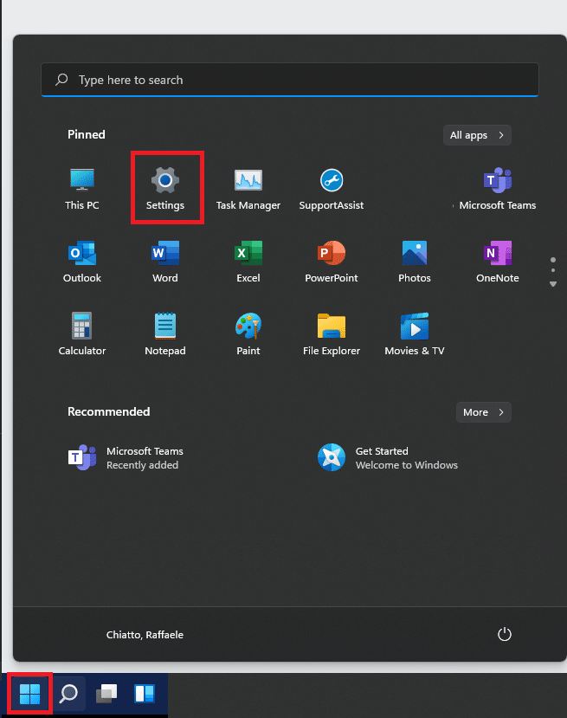Open Movies & TV
The height and width of the screenshot is (718, 567).
tap(415, 334)
